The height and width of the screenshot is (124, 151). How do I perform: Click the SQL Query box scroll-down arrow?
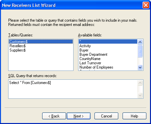click(x=140, y=95)
